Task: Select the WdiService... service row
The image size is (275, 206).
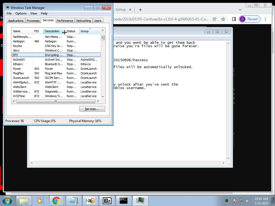Action: click(x=56, y=91)
